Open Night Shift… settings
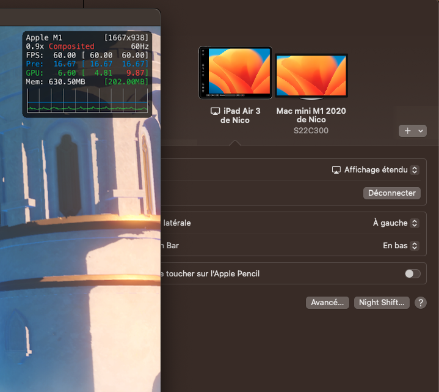This screenshot has width=439, height=392. [382, 303]
